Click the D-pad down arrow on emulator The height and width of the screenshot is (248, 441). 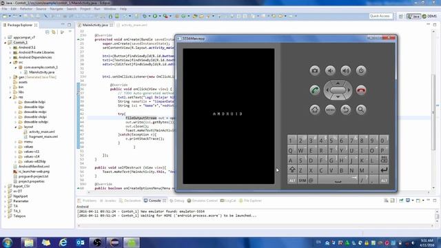(x=338, y=97)
